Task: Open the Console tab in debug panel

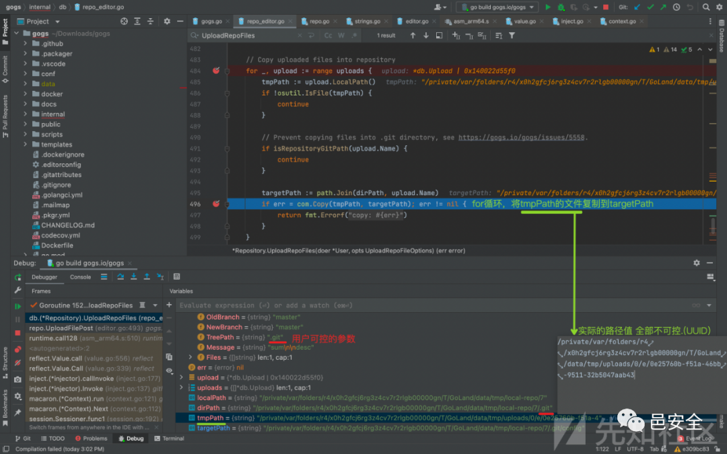Action: 80,276
